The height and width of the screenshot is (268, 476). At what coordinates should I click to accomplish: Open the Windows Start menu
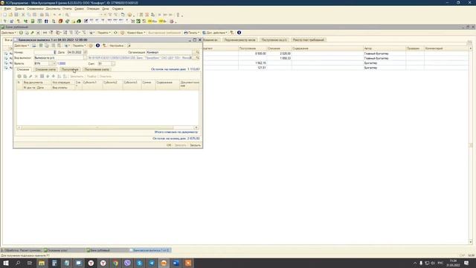6,263
